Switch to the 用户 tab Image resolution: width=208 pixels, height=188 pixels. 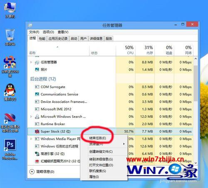point(83,39)
